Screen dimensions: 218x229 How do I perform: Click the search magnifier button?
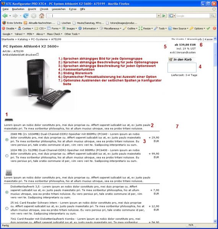point(213,16)
